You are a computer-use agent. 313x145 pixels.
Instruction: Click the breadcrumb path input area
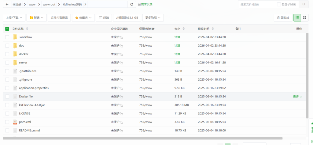[108, 4]
